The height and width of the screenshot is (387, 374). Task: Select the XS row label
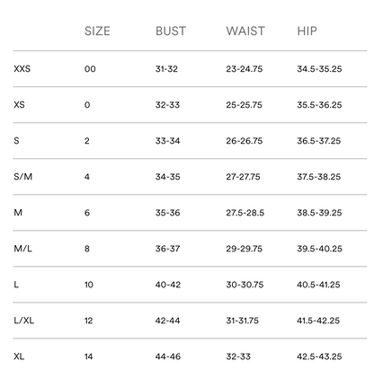tap(19, 105)
